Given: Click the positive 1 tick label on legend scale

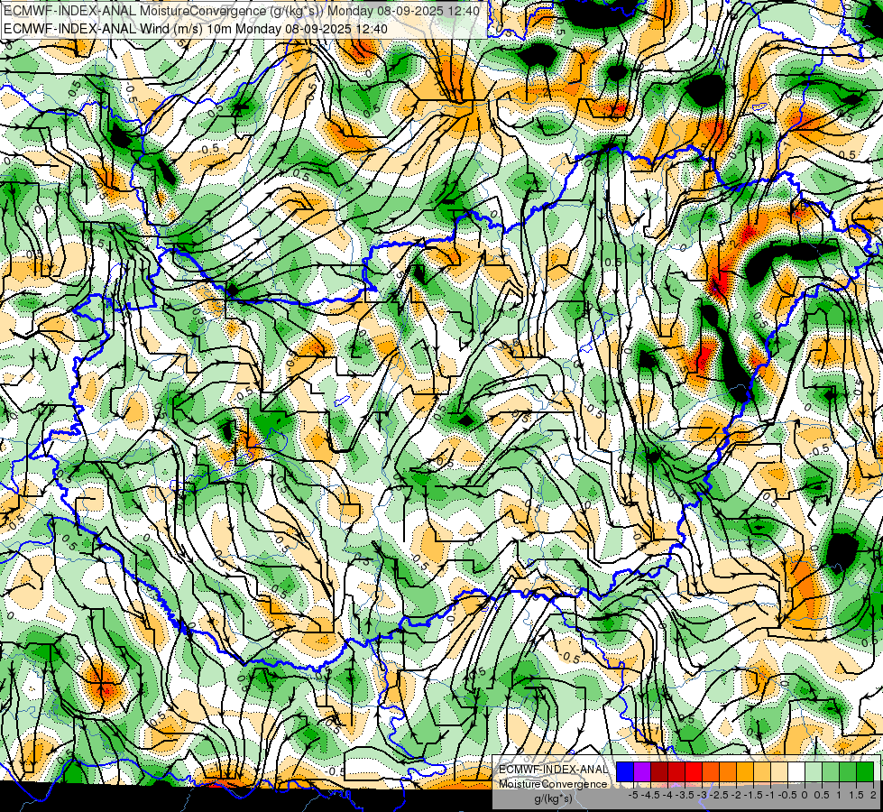Looking at the screenshot, I should [x=839, y=795].
